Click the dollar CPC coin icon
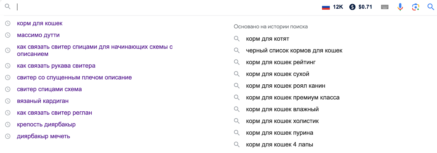The width and height of the screenshot is (437, 153). tap(352, 7)
